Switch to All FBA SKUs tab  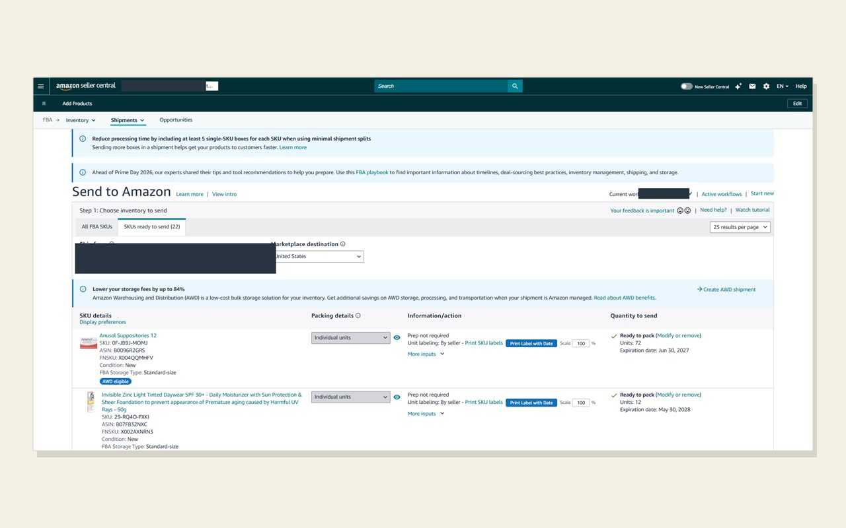pyautogui.click(x=97, y=227)
